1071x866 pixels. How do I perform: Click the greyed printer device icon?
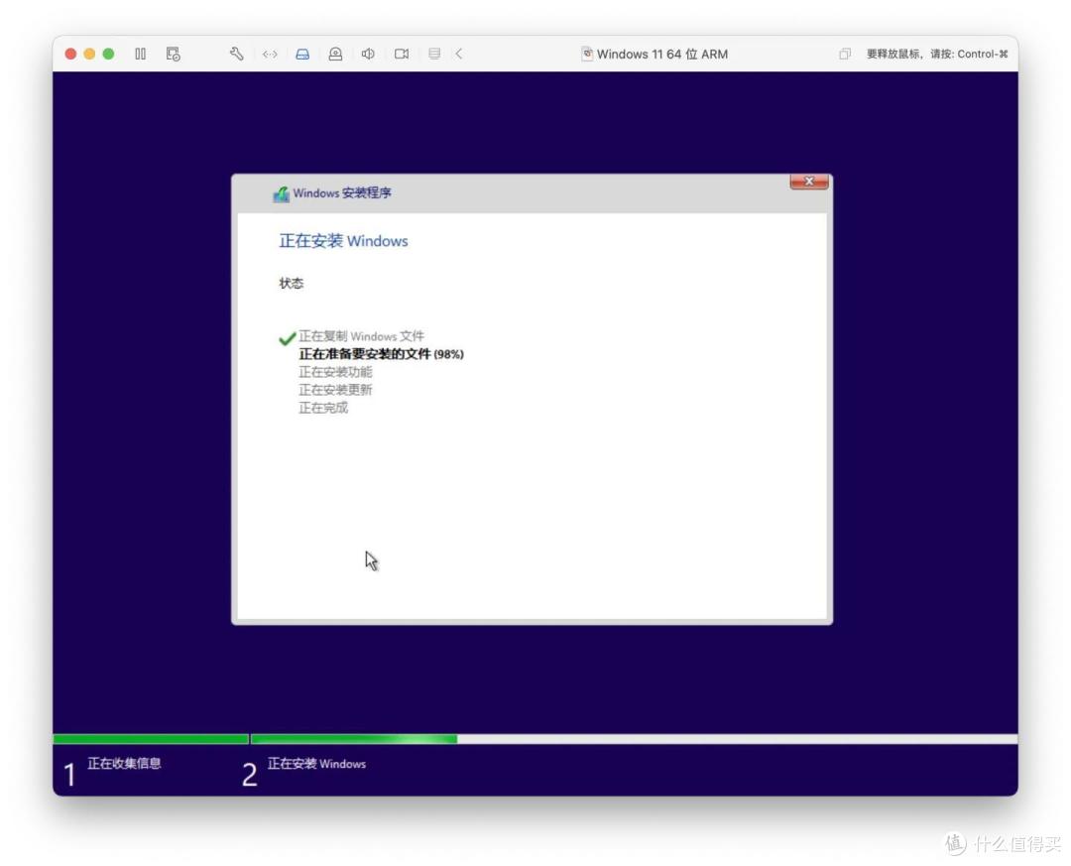click(434, 54)
